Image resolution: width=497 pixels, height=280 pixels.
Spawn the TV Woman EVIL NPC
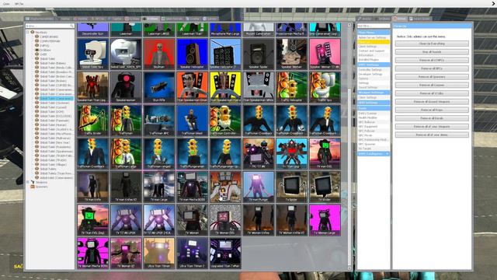click(225, 219)
